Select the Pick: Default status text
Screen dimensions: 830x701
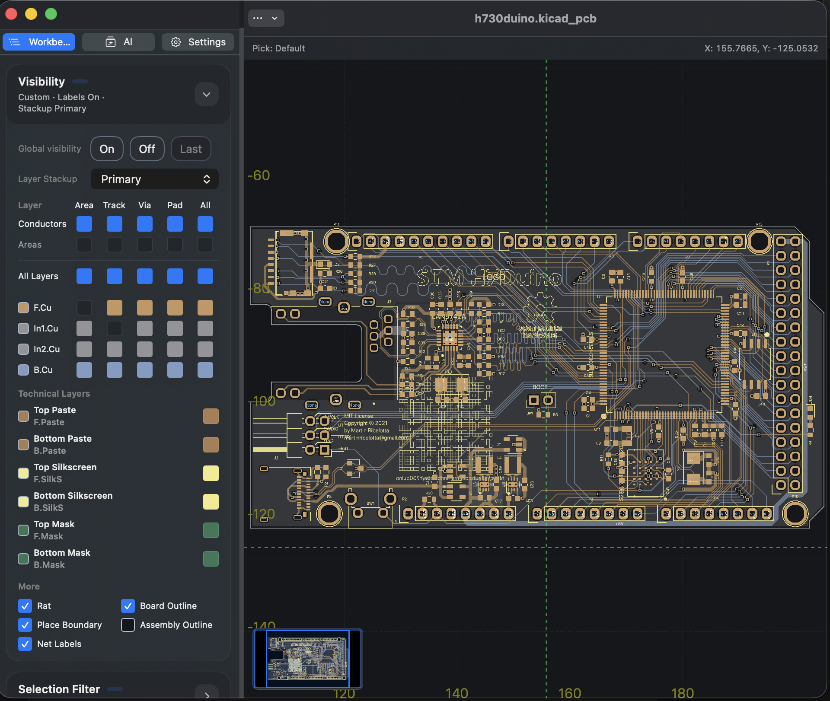(279, 48)
